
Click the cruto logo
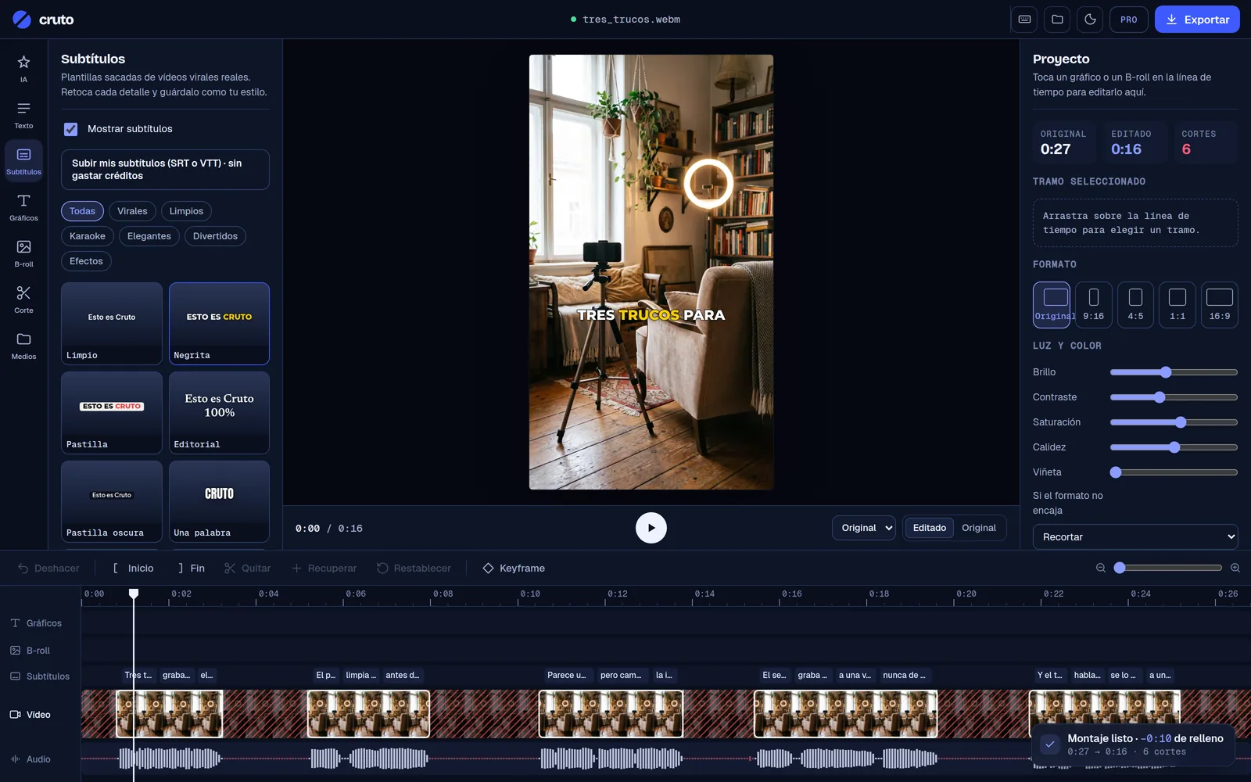click(43, 20)
